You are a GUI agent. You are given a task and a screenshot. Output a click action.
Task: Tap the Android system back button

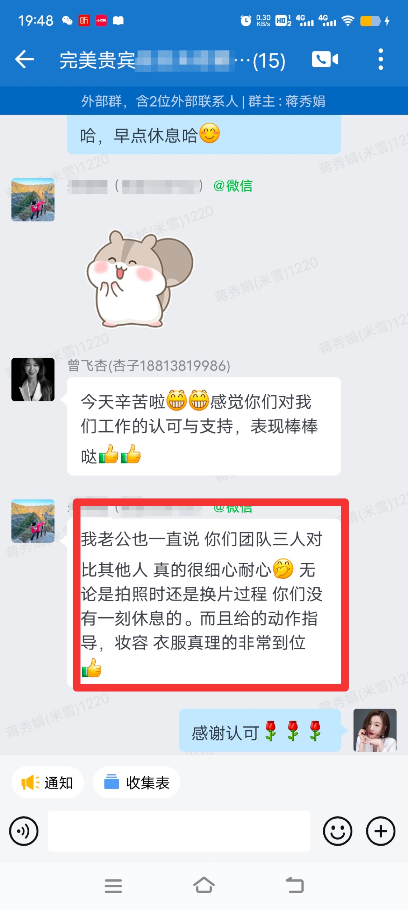point(295,885)
